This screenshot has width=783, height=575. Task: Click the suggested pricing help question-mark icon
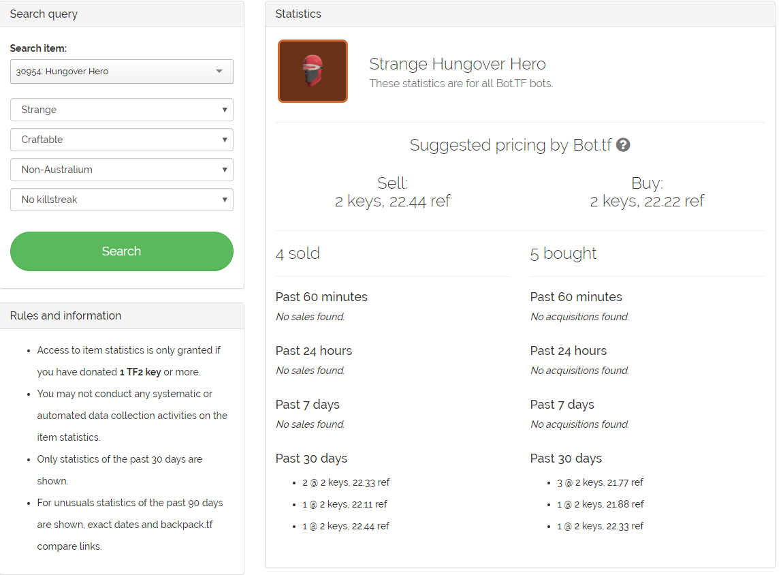[x=623, y=145]
